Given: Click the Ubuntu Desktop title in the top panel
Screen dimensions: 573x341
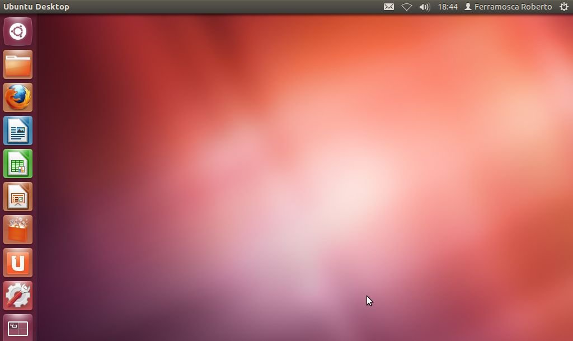Looking at the screenshot, I should tap(36, 7).
